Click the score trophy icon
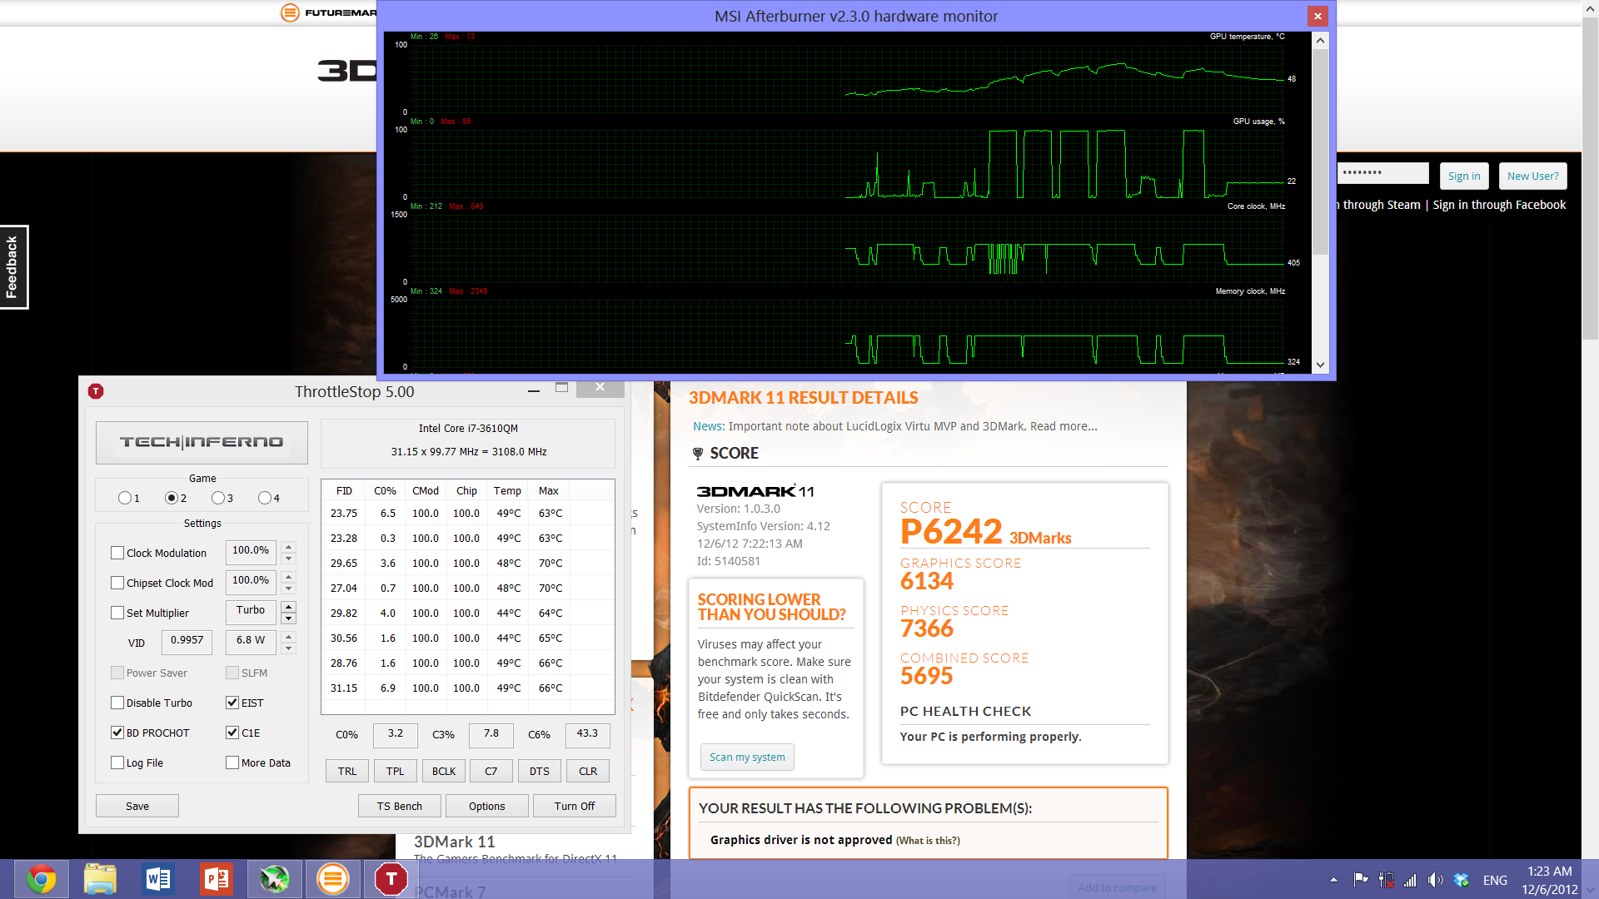 tap(698, 454)
